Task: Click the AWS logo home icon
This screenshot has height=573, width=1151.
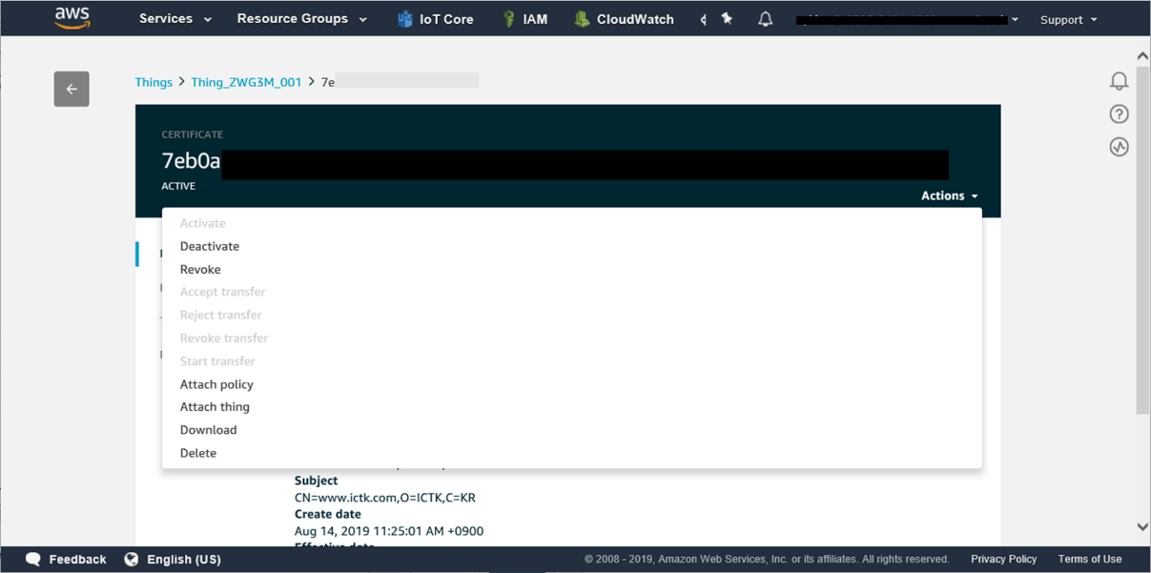Action: click(x=72, y=18)
